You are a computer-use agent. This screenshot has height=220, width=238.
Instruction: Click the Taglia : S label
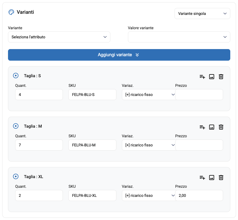(x=32, y=76)
